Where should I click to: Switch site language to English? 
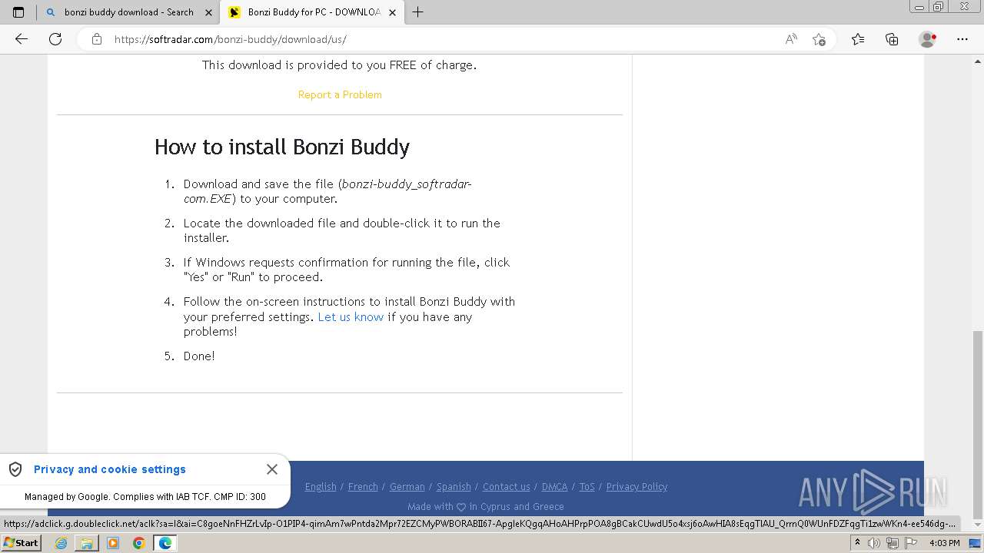321,487
